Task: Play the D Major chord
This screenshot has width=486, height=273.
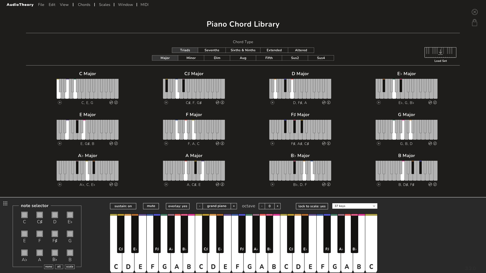Action: pos(272,103)
